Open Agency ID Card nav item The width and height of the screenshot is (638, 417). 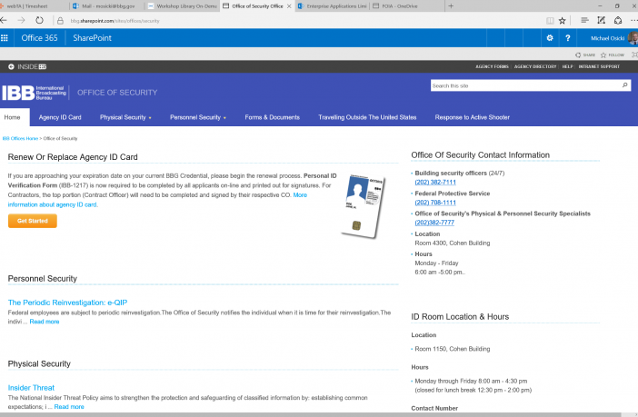60,117
